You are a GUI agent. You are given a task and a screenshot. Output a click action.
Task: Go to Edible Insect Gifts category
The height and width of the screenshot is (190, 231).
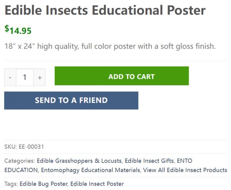coord(149,161)
